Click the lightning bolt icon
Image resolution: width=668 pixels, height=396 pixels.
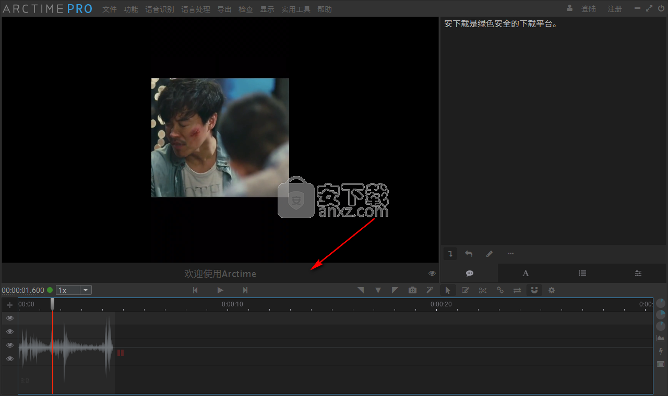(x=661, y=351)
